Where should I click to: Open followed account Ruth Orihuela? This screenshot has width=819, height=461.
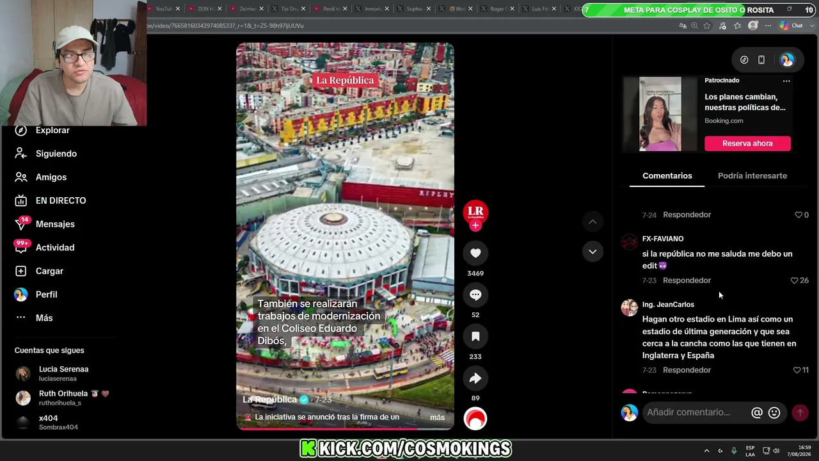pos(62,398)
